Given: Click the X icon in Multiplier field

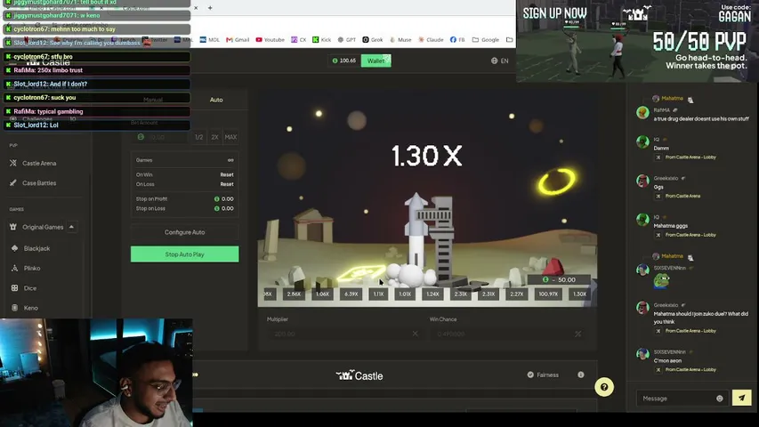Looking at the screenshot, I should [415, 334].
